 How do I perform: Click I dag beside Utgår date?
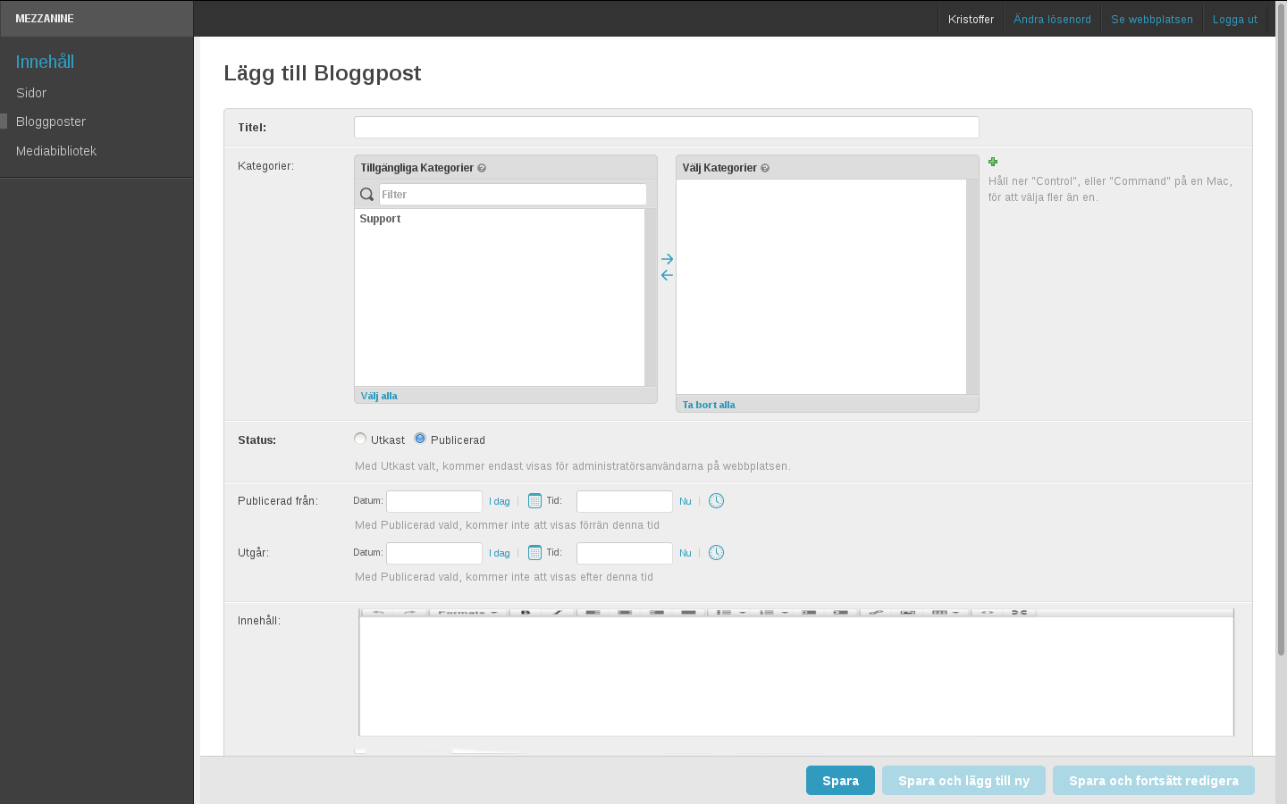[x=500, y=554]
